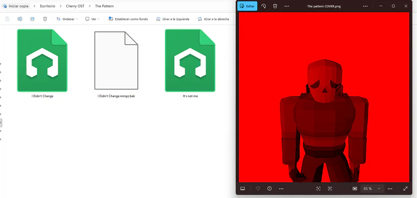Image resolution: width=417 pixels, height=198 pixels.
Task: Open three-dots menu next to info icon
Action: [x=281, y=188]
